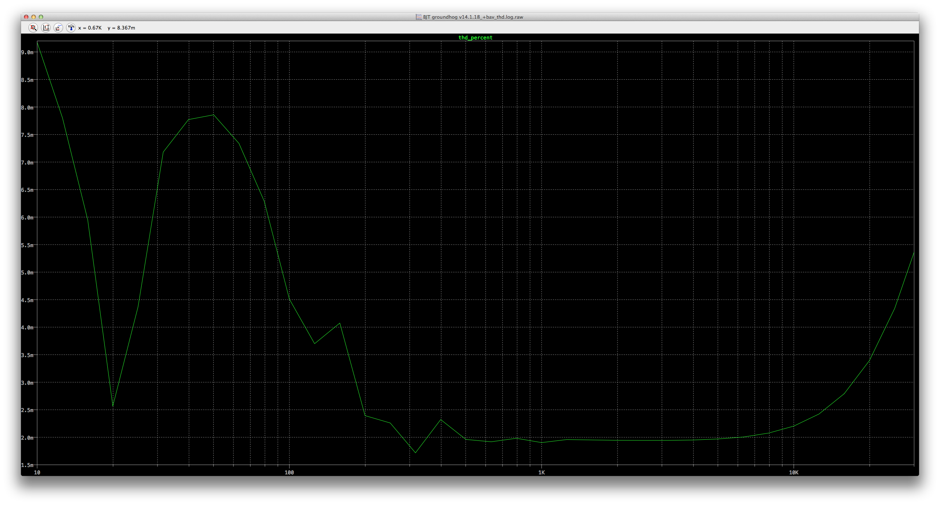Click the 1.5m vertical axis label
Screen dimensions: 940x505
pyautogui.click(x=27, y=465)
